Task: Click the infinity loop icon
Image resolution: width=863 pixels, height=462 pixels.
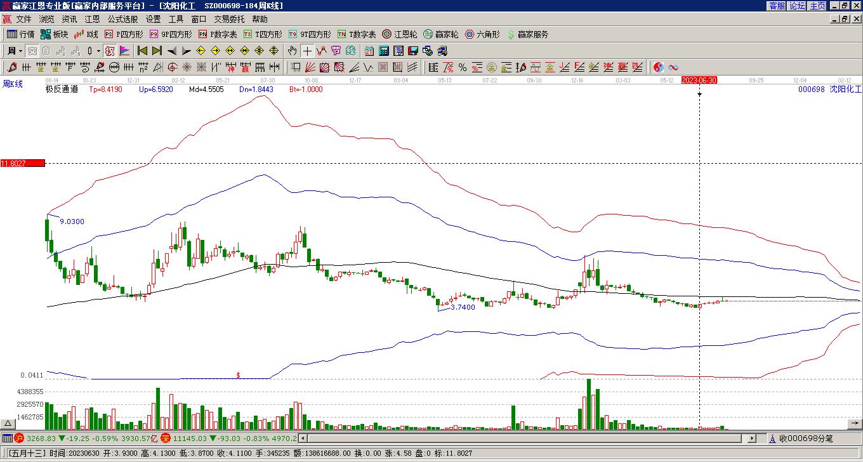Action: [673, 67]
